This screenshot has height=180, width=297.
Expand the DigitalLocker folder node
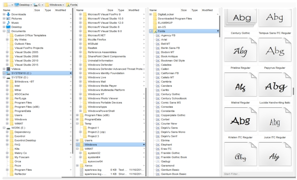(x=151, y=15)
